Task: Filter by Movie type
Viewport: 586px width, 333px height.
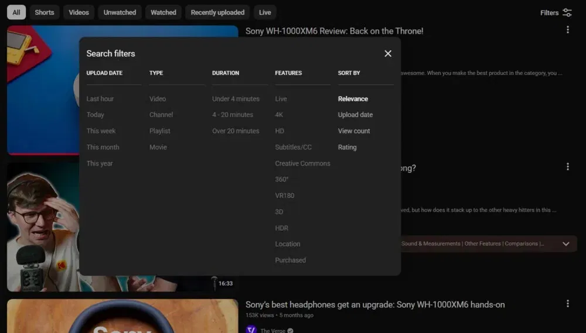Action: coord(158,147)
